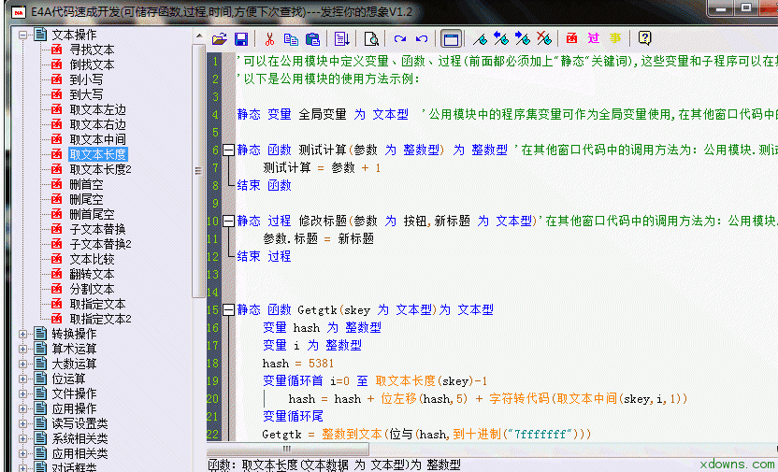Click the application icon in the title bar
The height and width of the screenshot is (472, 778).
[x=19, y=12]
